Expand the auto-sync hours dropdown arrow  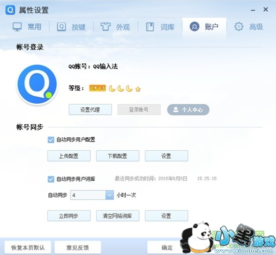pos(109,195)
